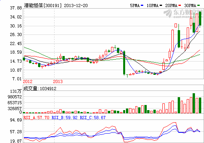
Task: Select the chart title 潜能恒信[300191] 2013-12-20
Action: [x=56, y=5]
